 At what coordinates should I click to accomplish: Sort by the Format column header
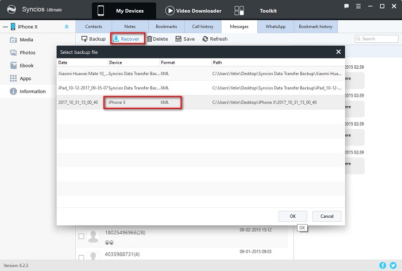185,62
